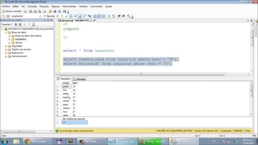This screenshot has width=258, height=145.
Task: Select the Replicación tree item
Action: coord(17,53)
